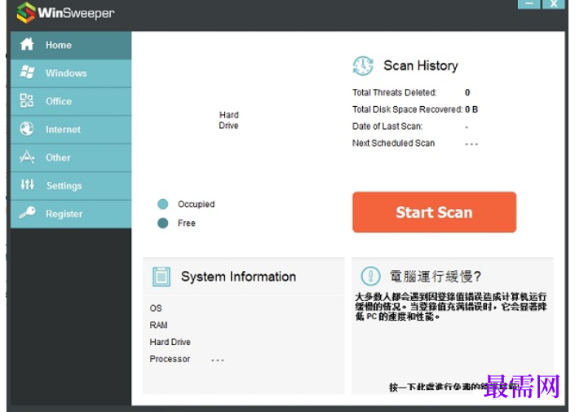Viewport: 575px width, 412px height.
Task: Click the Free legend text
Action: [186, 223]
